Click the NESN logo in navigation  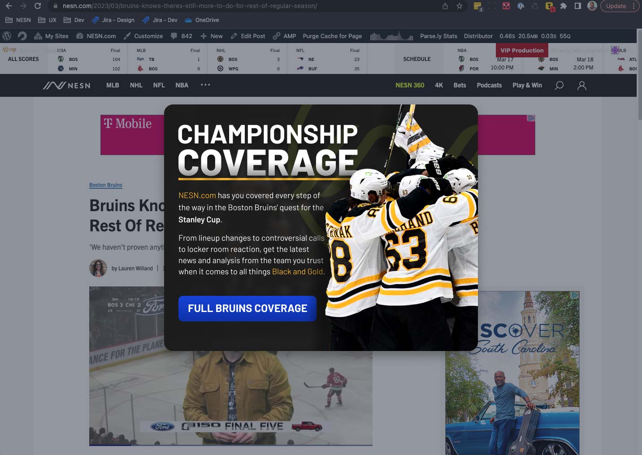click(x=67, y=85)
